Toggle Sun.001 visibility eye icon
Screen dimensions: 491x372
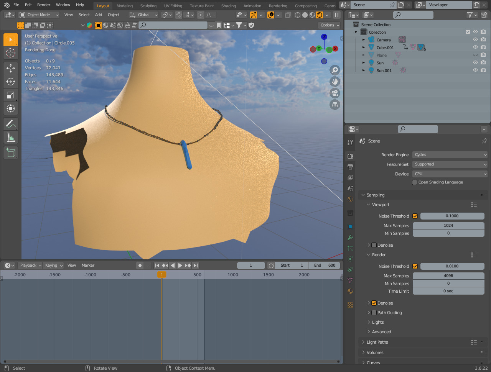(475, 70)
